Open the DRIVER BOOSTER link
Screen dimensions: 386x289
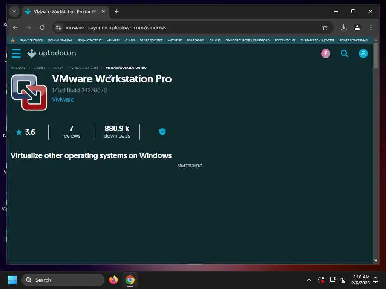click(151, 40)
